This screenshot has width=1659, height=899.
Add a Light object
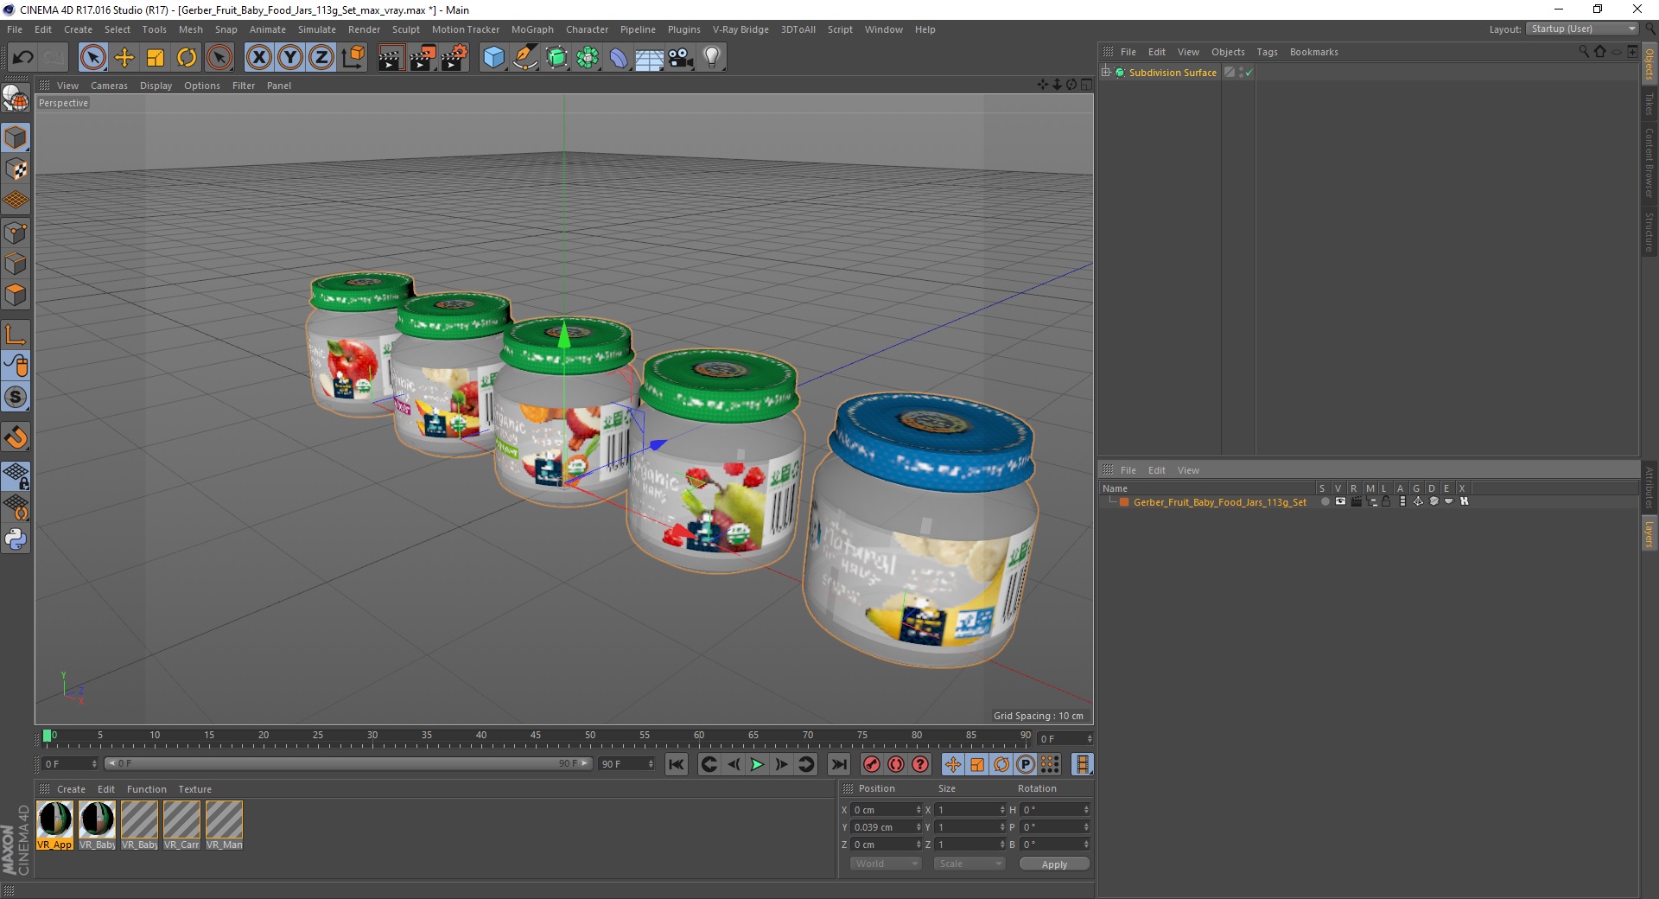pos(712,58)
